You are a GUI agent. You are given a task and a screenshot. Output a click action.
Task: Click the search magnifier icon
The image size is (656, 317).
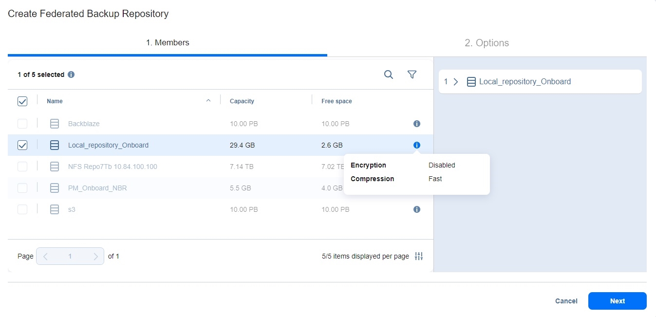coord(388,75)
